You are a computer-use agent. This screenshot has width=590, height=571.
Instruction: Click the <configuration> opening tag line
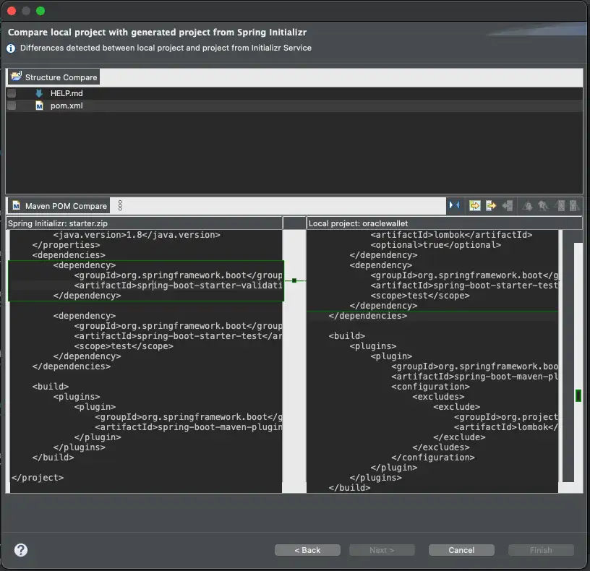point(430,387)
